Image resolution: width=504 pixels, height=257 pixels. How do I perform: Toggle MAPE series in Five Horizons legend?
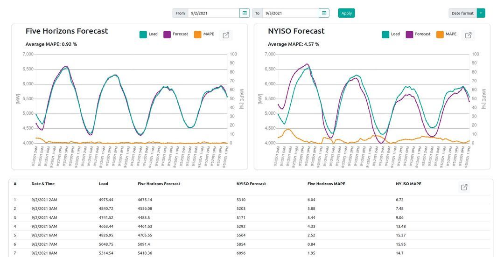[204, 34]
